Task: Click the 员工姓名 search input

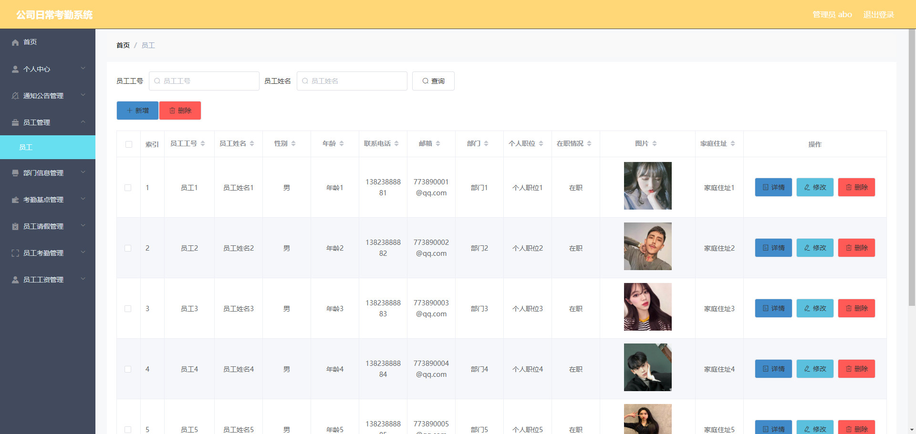Action: click(352, 81)
